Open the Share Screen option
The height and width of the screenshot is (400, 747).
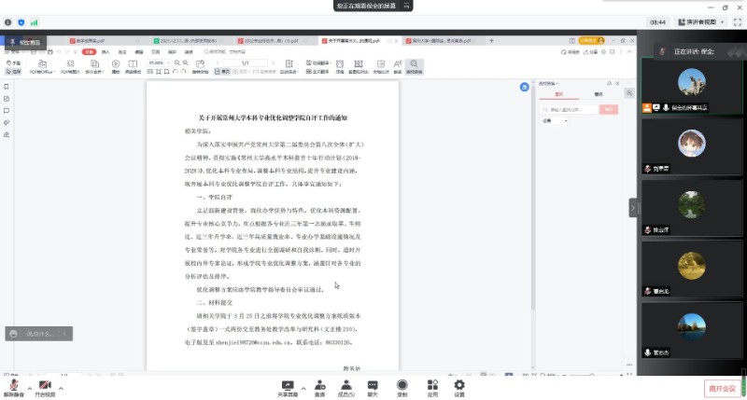click(x=287, y=384)
